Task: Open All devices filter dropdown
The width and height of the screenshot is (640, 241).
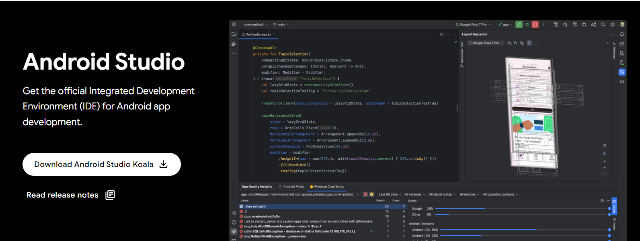Action: click(x=469, y=194)
